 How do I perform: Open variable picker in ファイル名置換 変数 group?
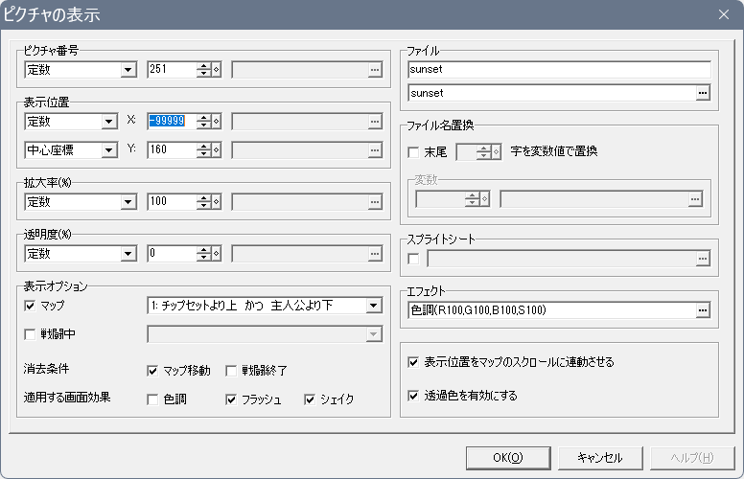[695, 199]
